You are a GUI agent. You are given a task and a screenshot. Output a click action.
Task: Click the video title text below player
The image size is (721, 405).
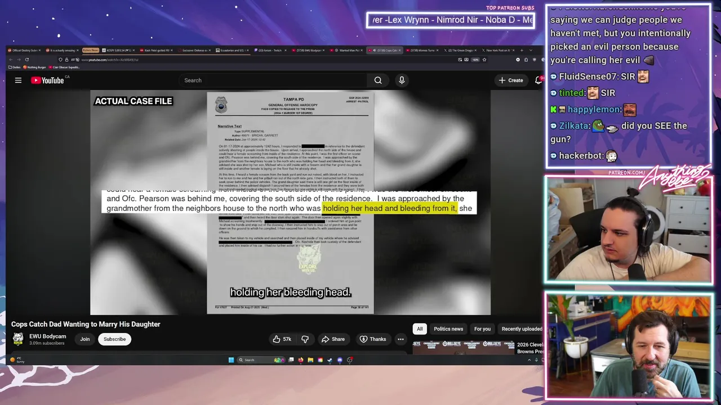tap(86, 324)
